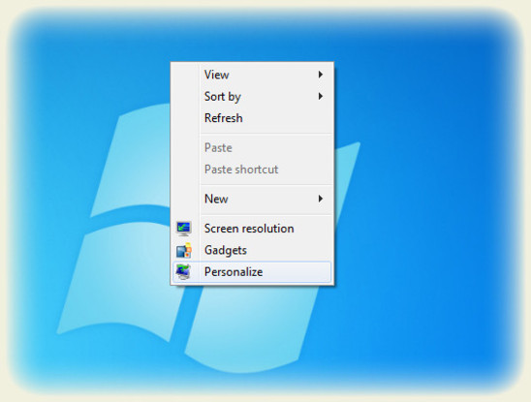Open the View menu entry
The width and height of the screenshot is (531, 402).
(x=252, y=75)
